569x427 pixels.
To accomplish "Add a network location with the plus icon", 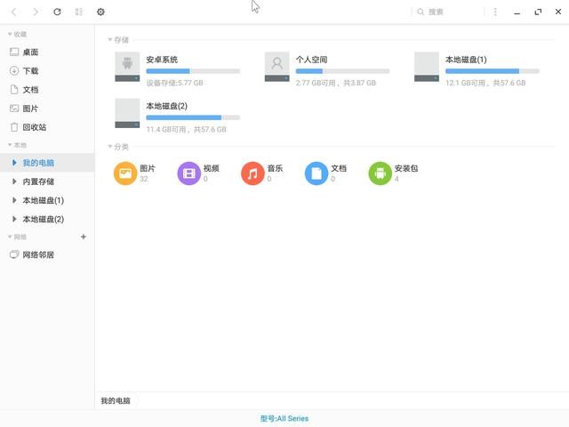I will (x=83, y=237).
